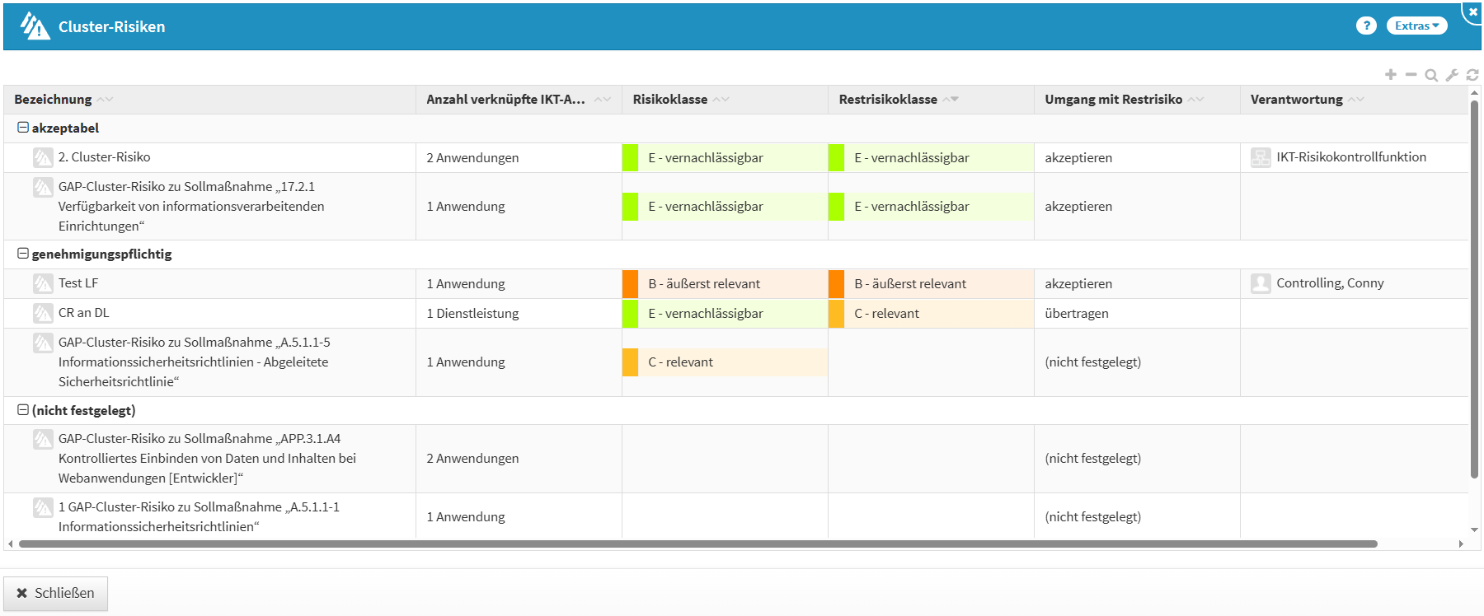This screenshot has height=616, width=1484.
Task: Open the 2. Cluster-Risiko entry
Action: (x=104, y=157)
